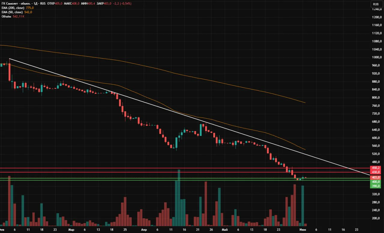Click the Апр label on time axis
Image resolution: width=384 pixels, height=233 pixels.
tap(144, 230)
